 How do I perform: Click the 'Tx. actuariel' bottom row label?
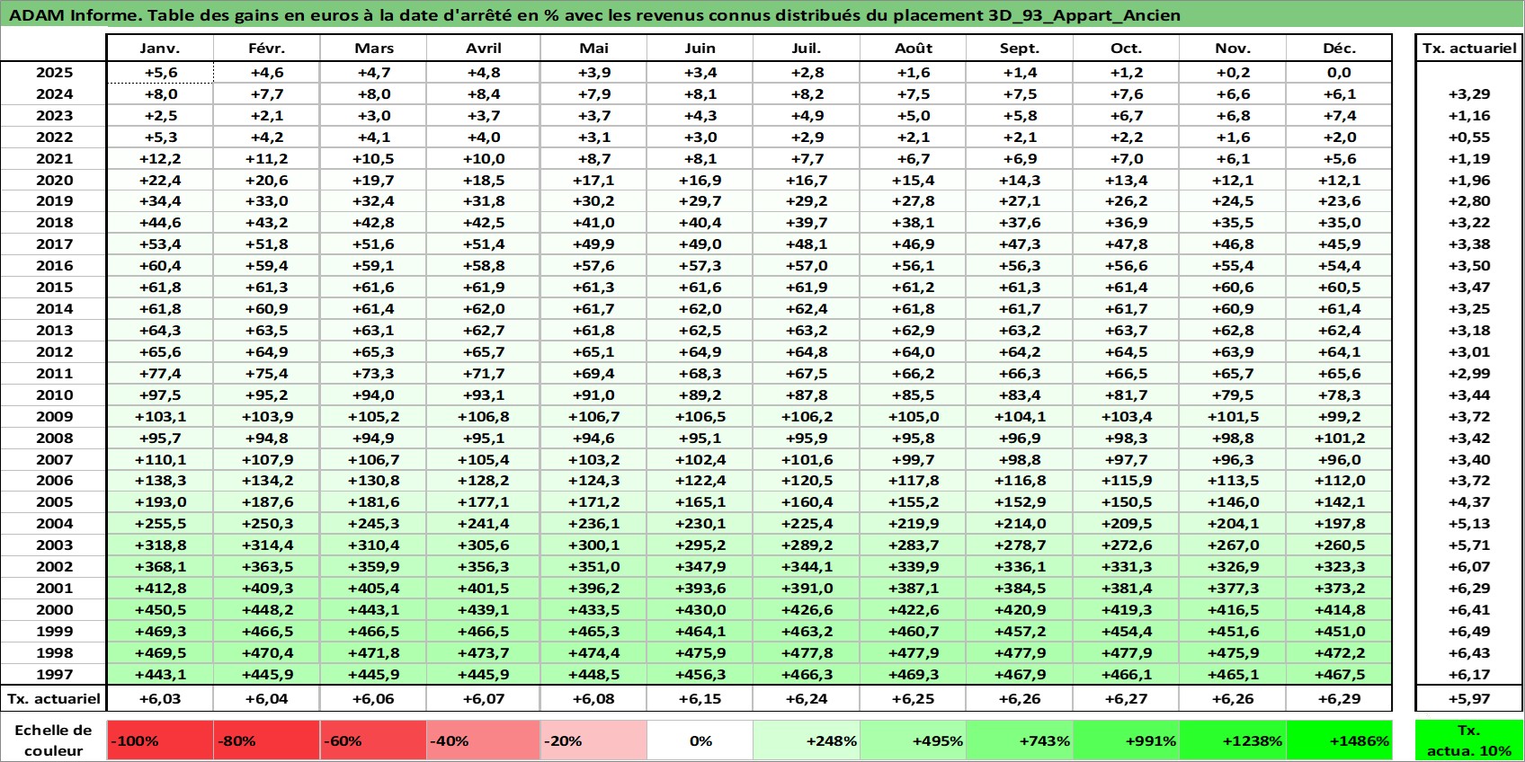click(54, 698)
